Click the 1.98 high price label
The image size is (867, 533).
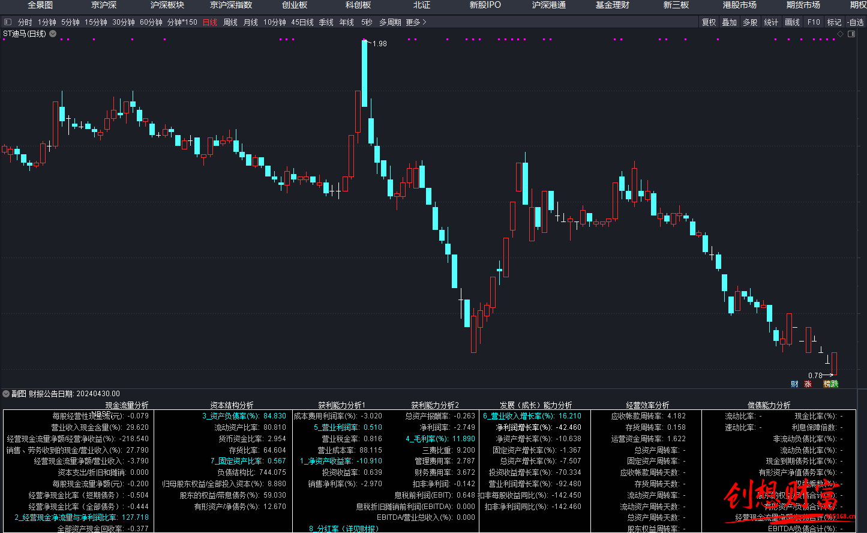pos(380,44)
